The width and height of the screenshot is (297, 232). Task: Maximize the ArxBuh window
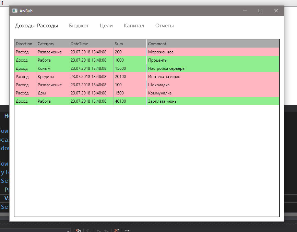coord(260,11)
